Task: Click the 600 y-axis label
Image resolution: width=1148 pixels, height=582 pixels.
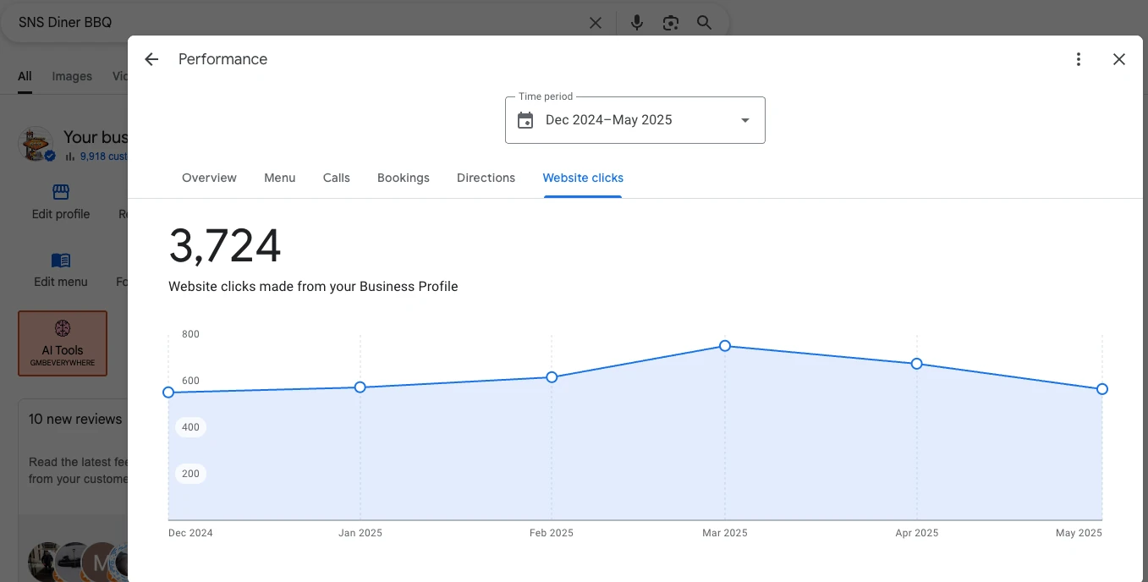Action: tap(190, 381)
